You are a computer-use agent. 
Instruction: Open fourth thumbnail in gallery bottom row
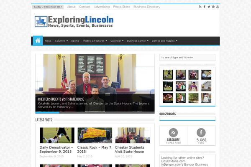coord(206,98)
